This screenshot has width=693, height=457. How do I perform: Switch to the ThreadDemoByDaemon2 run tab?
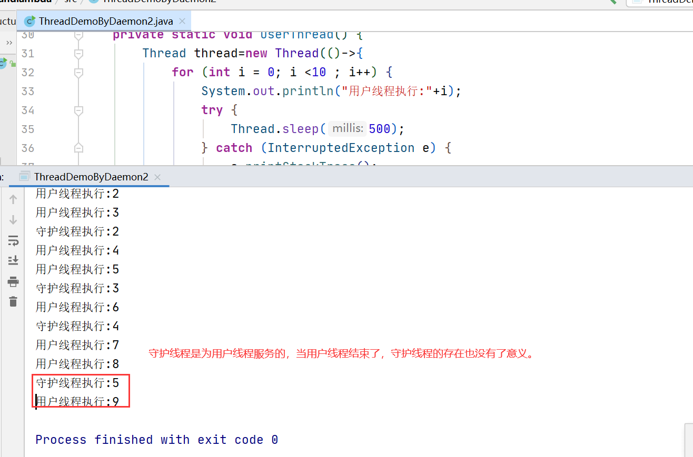(x=91, y=177)
